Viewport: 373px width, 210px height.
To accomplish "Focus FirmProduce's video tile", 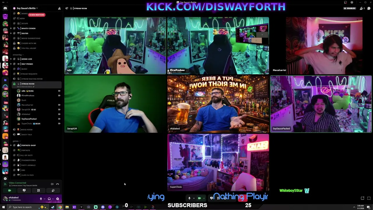I will pos(218,45).
